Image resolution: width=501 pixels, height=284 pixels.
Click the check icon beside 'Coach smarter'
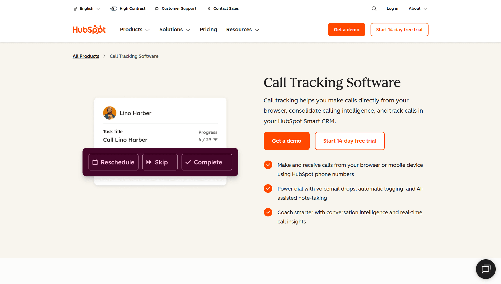[x=268, y=212]
